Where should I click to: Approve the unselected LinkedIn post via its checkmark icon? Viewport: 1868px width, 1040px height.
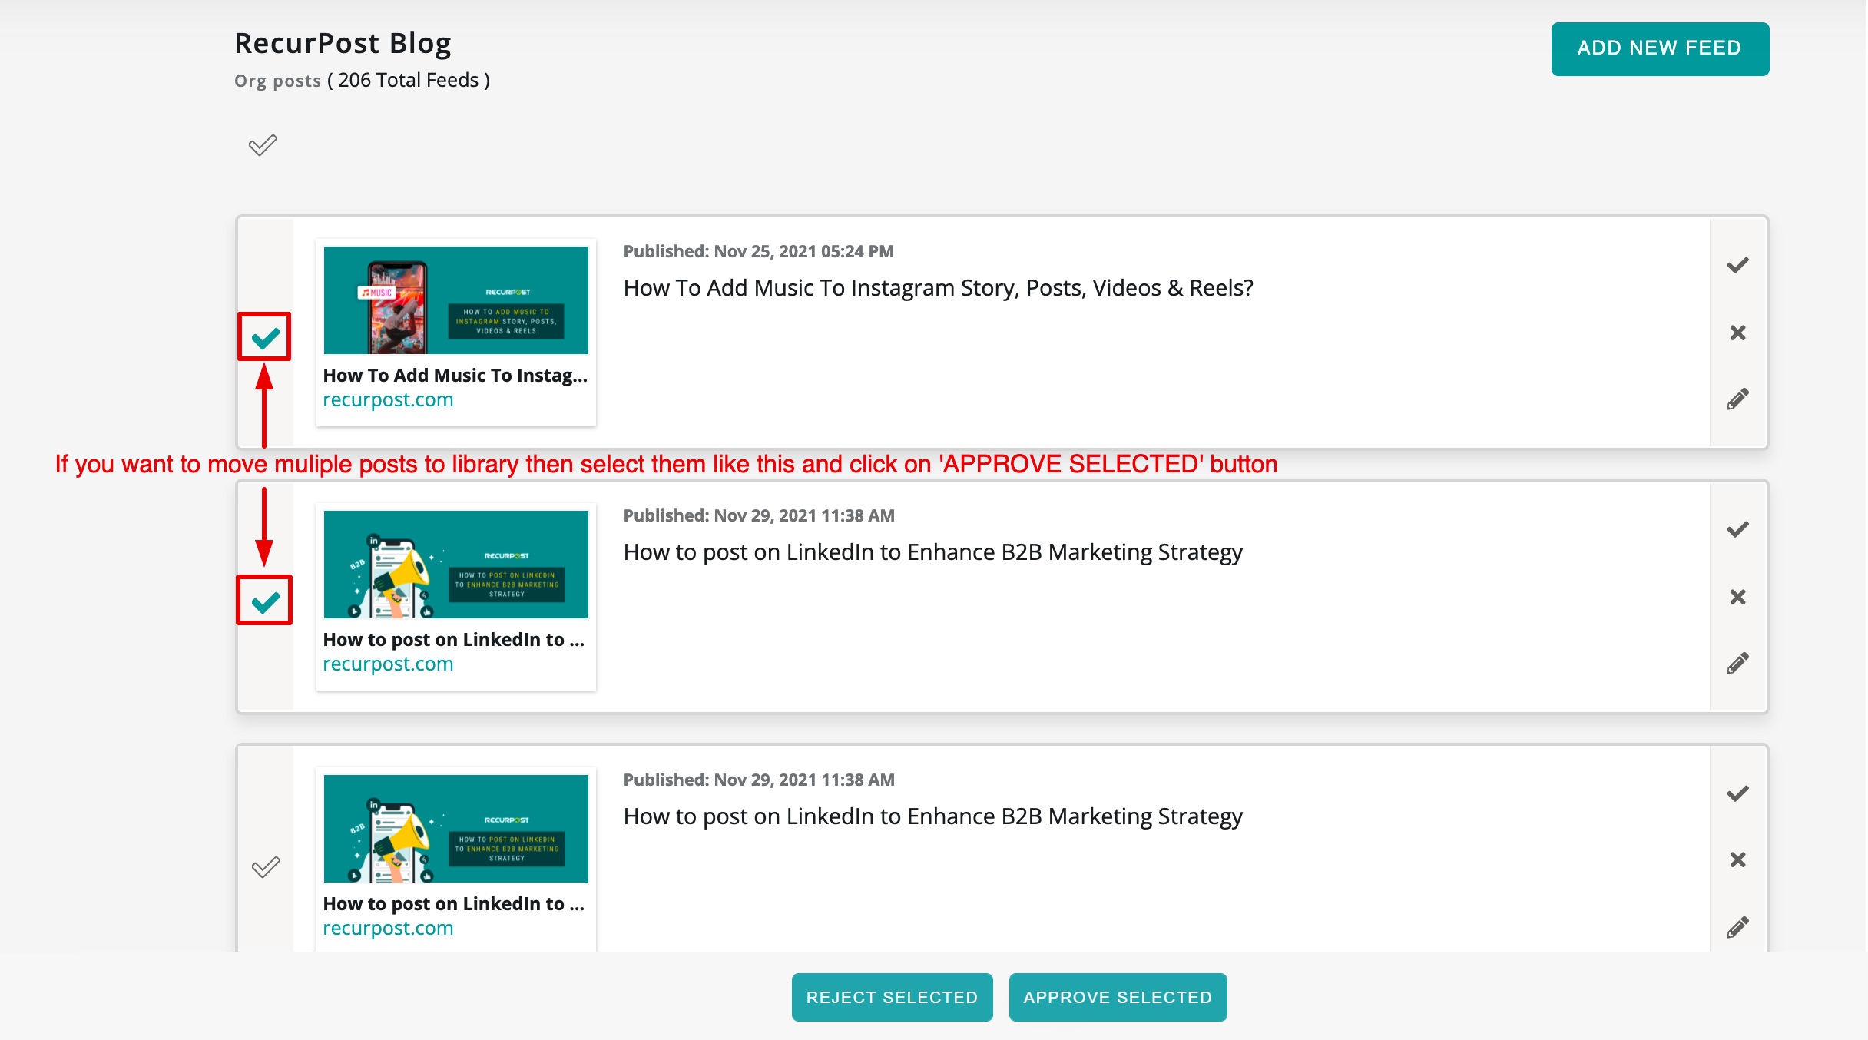tap(1737, 793)
